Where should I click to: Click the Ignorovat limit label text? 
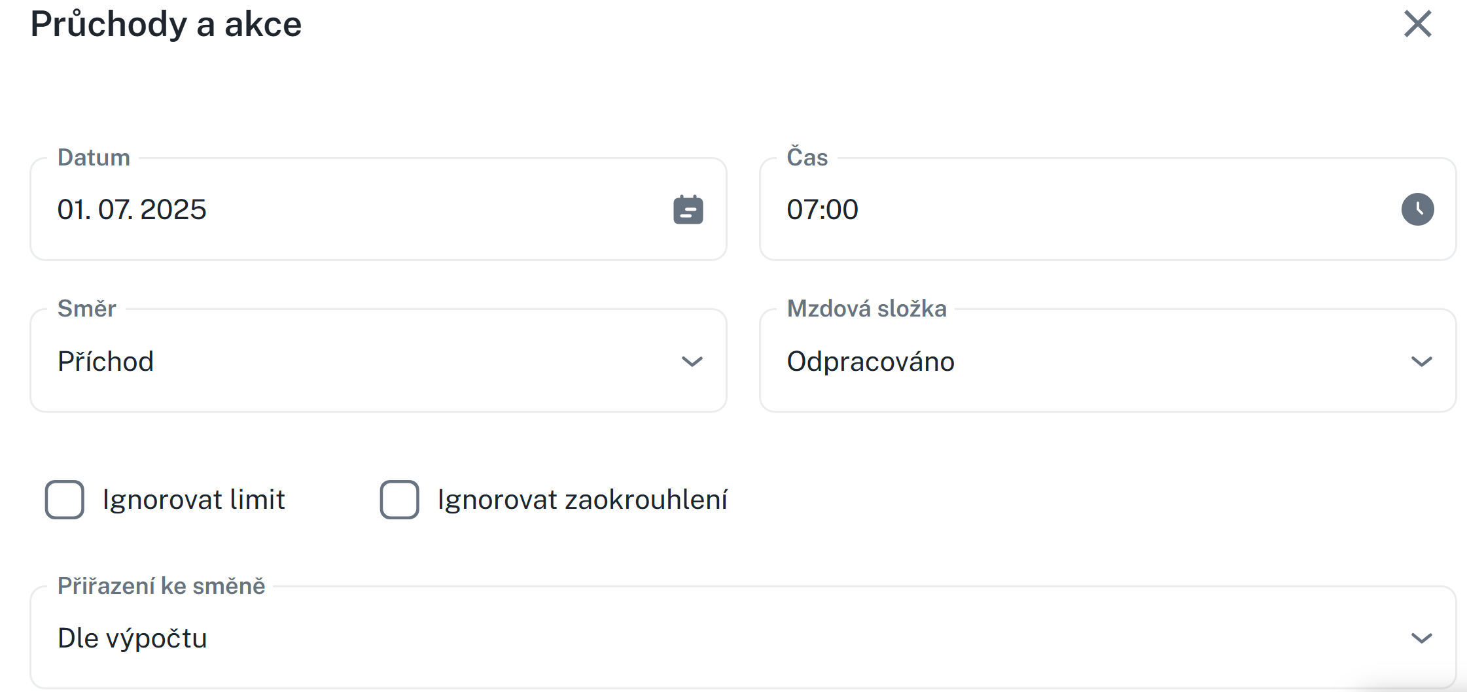(x=194, y=500)
